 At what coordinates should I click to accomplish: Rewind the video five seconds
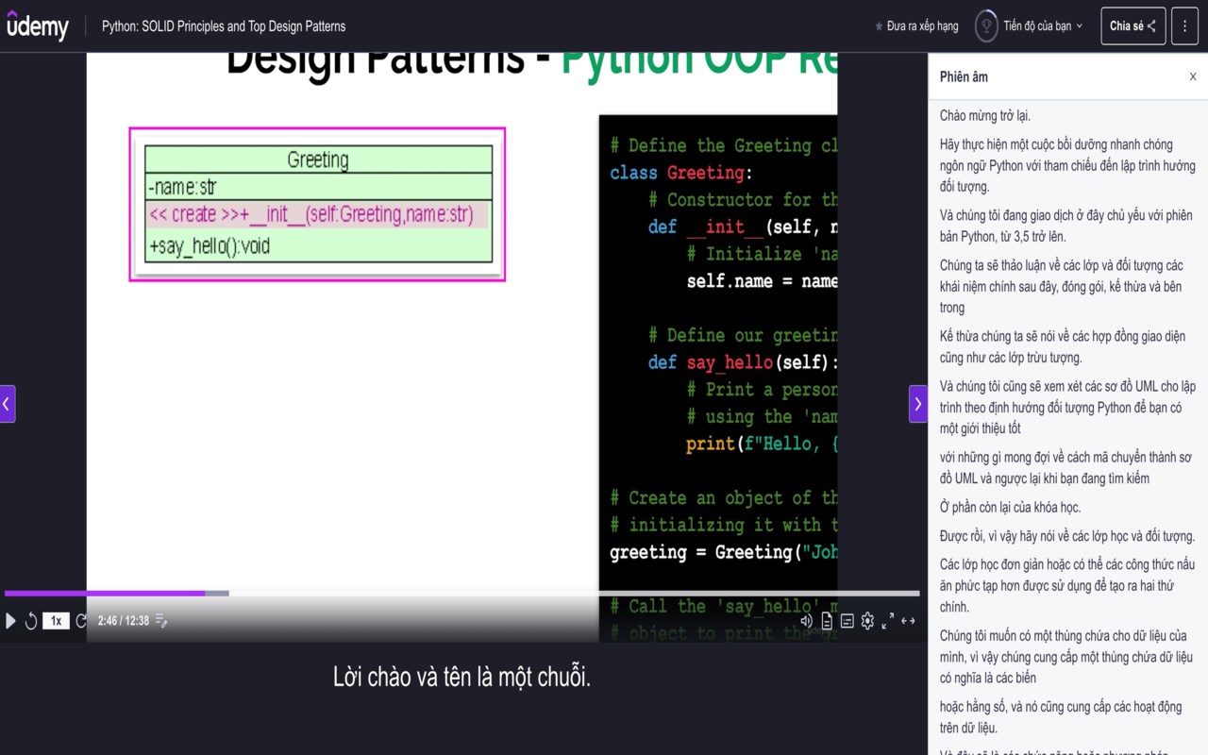coord(31,621)
